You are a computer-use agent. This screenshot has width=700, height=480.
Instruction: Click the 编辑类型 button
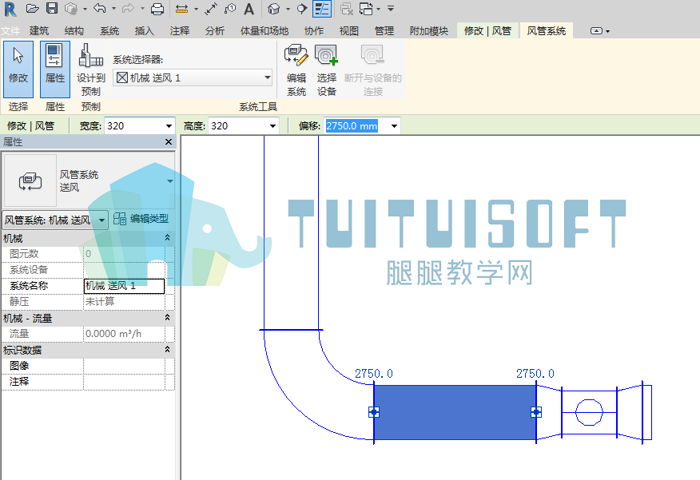[141, 219]
